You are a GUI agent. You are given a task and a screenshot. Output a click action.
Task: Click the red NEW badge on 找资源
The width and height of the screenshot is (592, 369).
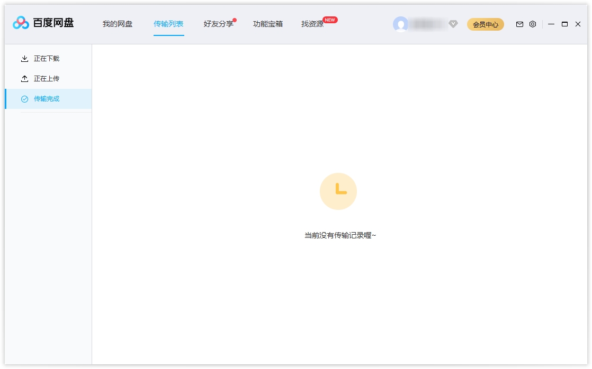[x=330, y=19]
